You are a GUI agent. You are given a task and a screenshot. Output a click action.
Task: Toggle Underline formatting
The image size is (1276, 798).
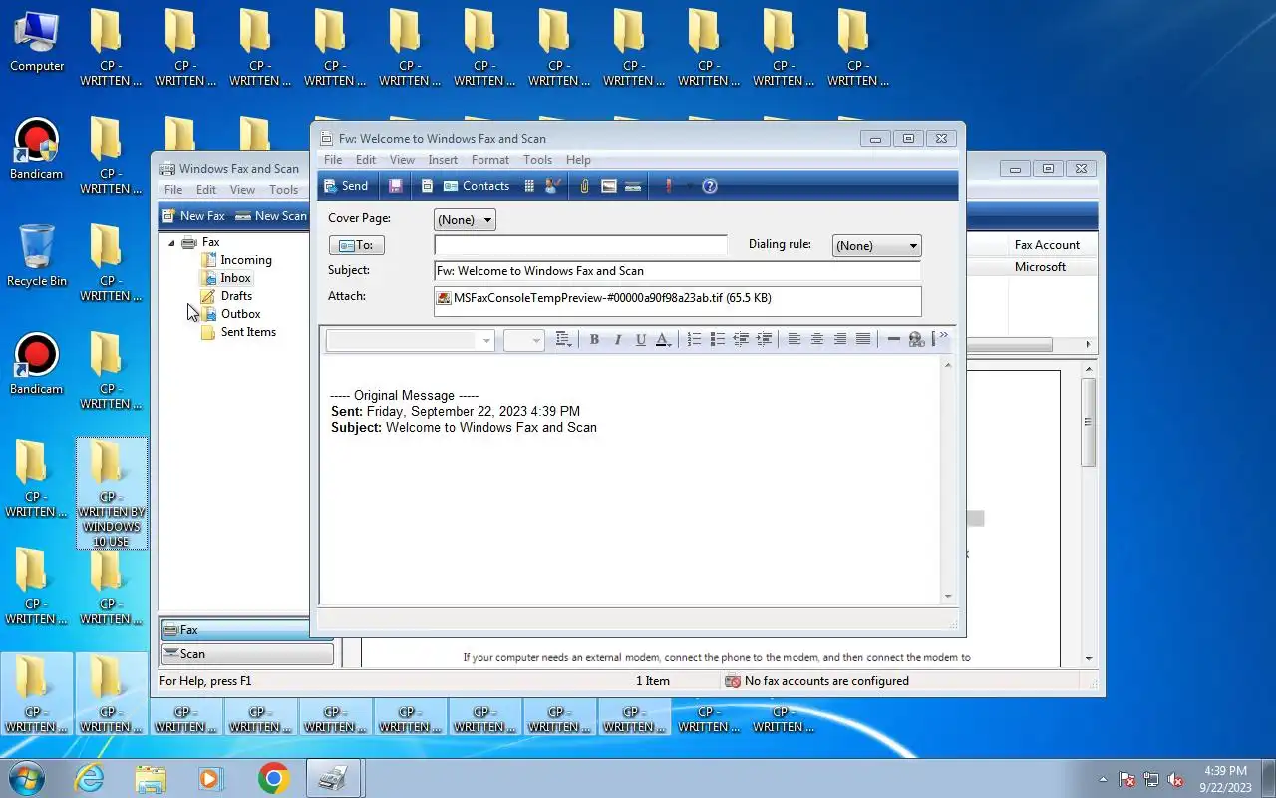(640, 340)
